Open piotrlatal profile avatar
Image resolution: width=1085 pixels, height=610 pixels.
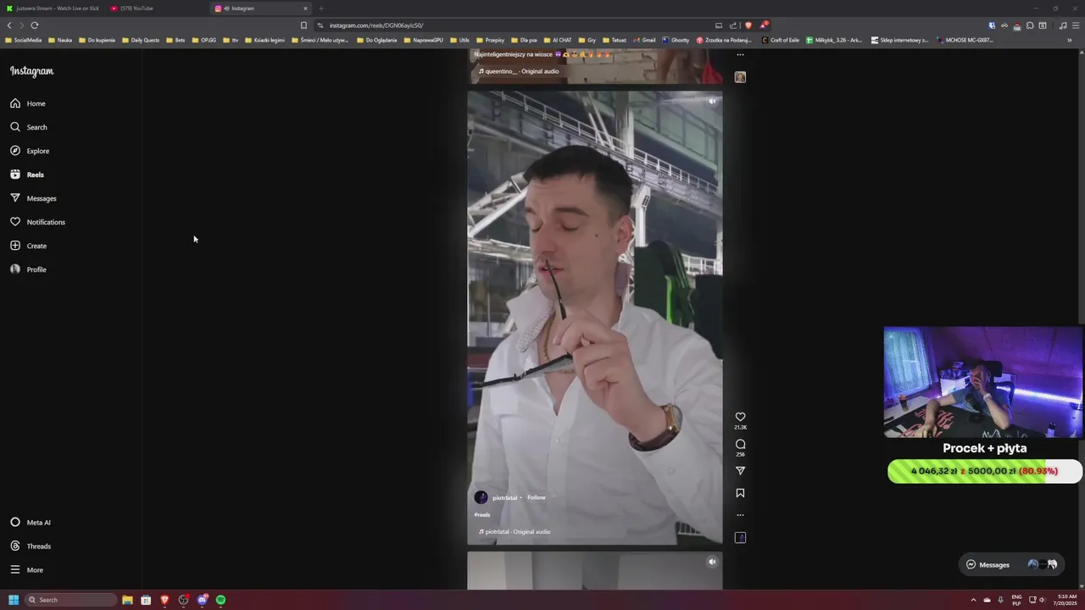point(481,497)
